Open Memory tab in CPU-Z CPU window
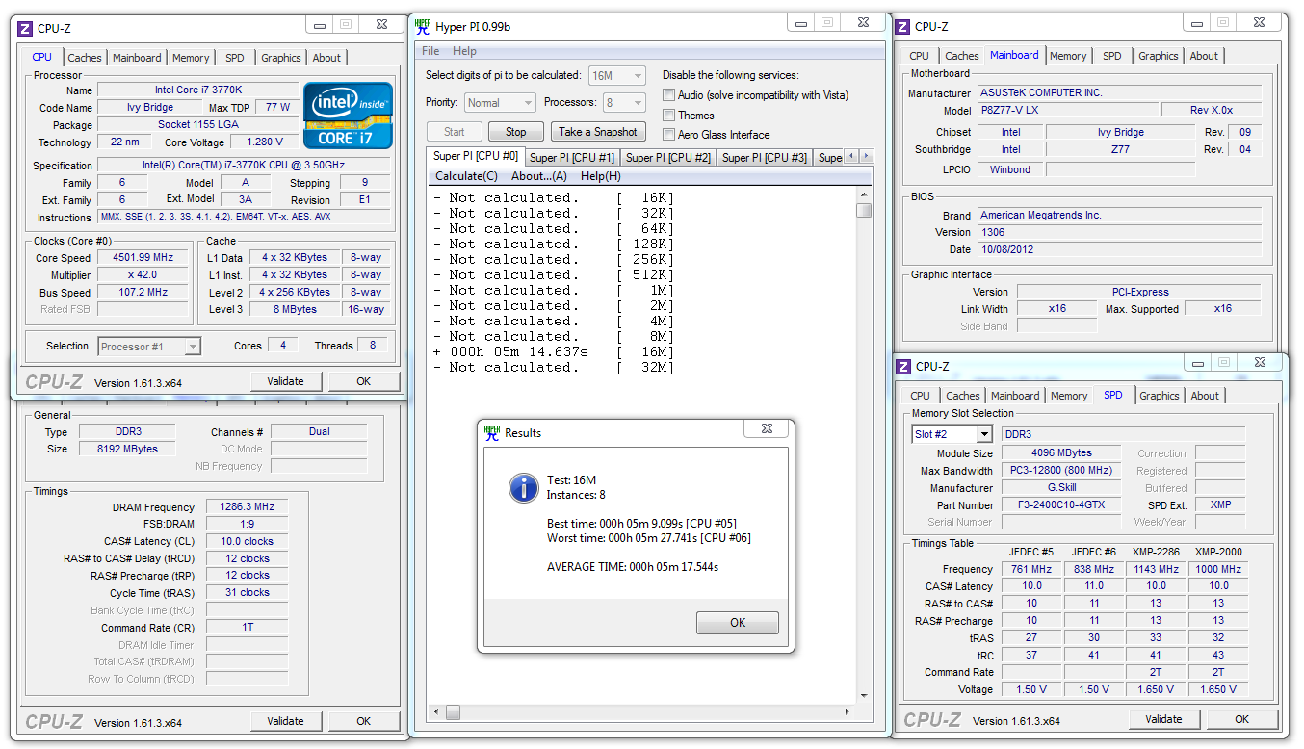 (x=191, y=58)
